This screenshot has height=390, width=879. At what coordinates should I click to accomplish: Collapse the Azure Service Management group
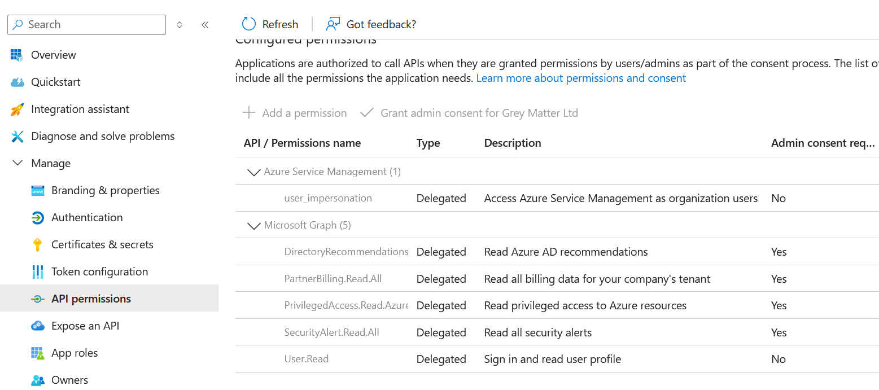(x=253, y=172)
